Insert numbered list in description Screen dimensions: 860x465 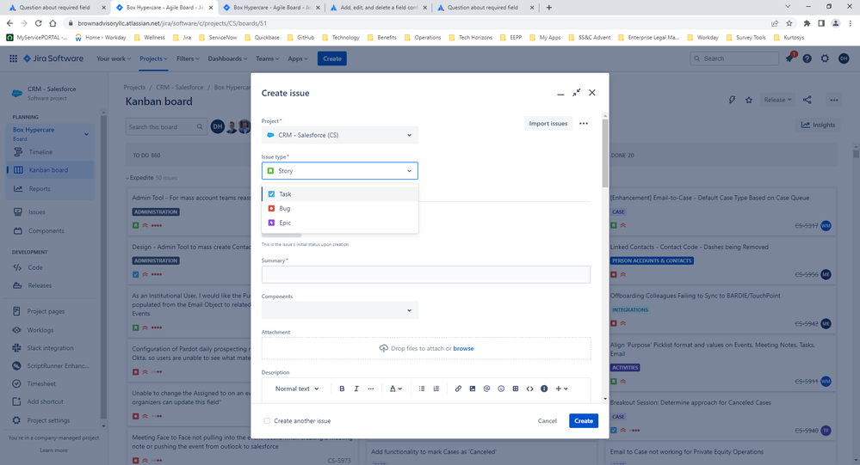pos(436,389)
